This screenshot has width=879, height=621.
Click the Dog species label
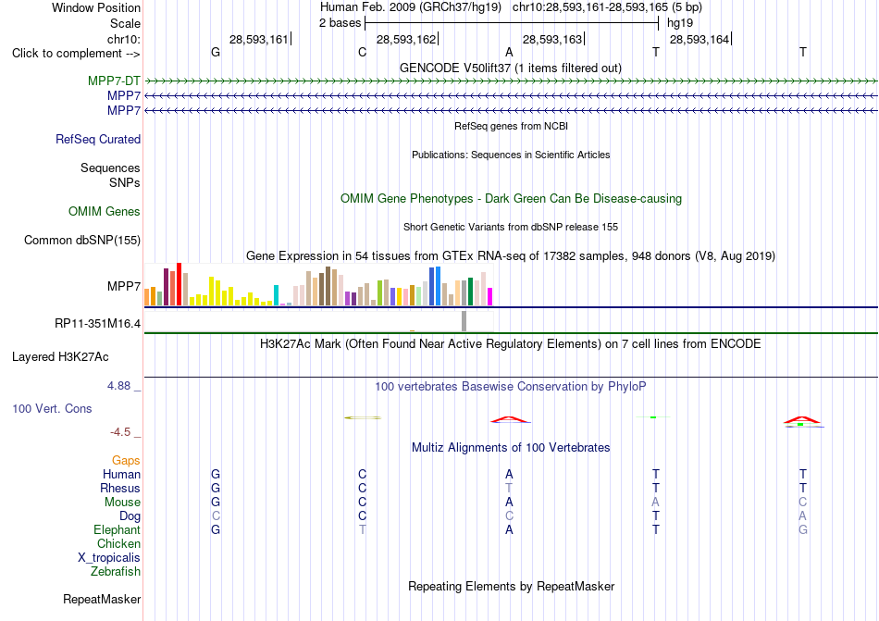(x=130, y=516)
